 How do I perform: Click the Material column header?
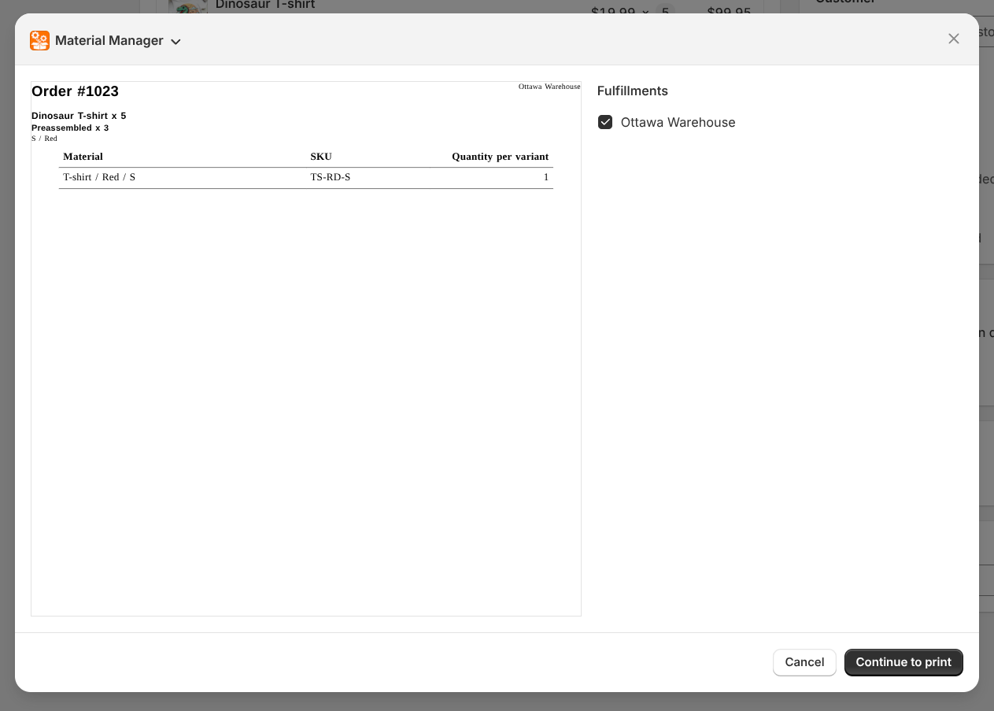[83, 156]
